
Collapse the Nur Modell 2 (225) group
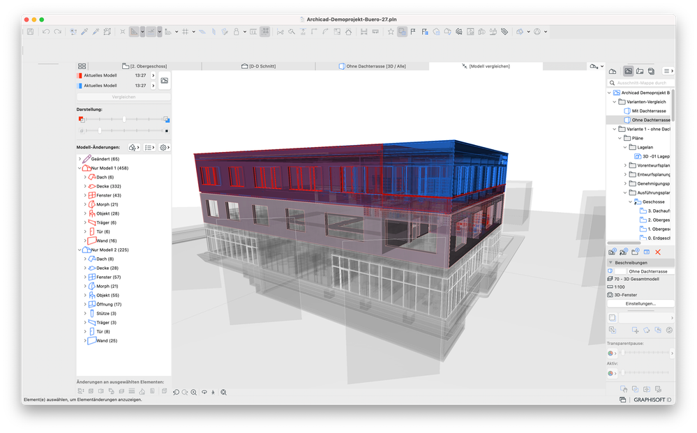pos(80,250)
